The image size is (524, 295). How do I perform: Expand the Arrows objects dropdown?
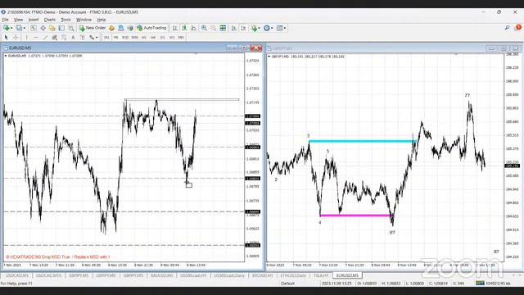(x=97, y=38)
